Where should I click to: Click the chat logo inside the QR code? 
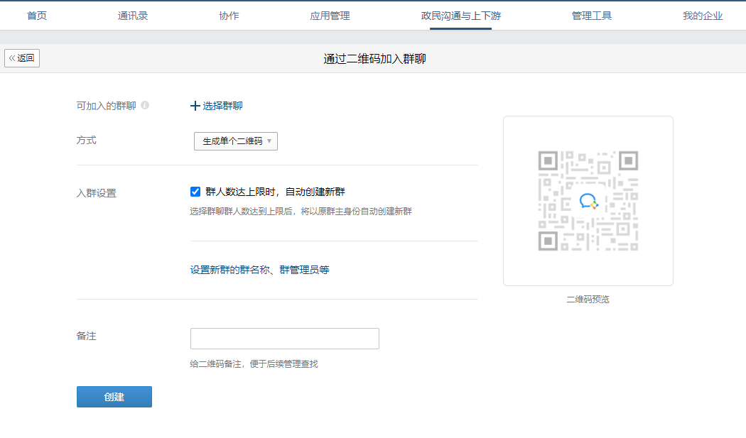588,201
